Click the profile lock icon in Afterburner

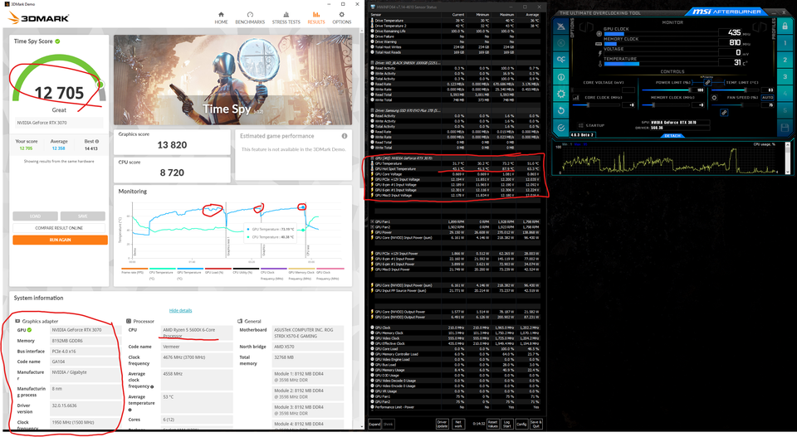(785, 26)
